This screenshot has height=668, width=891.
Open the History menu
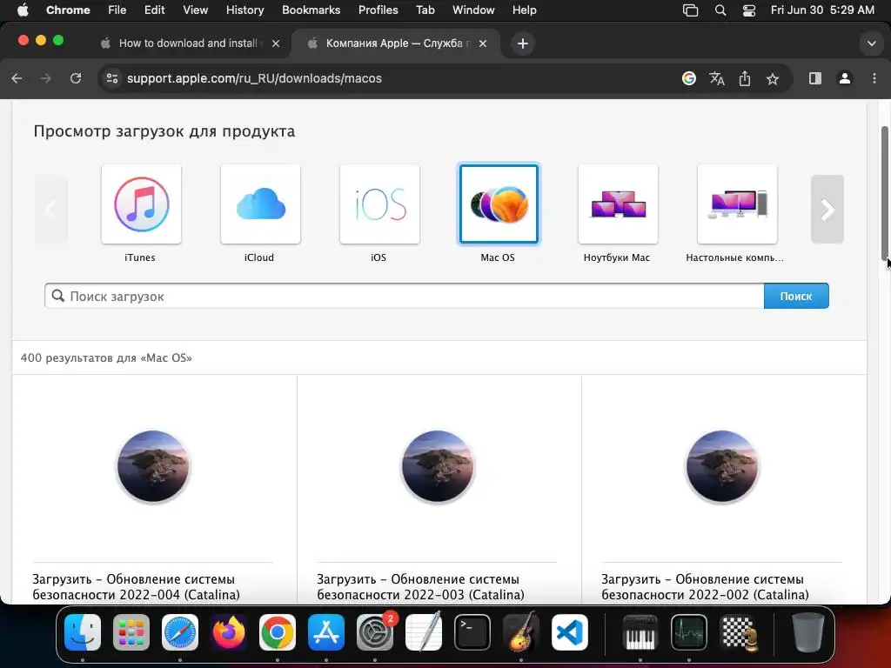pos(245,10)
